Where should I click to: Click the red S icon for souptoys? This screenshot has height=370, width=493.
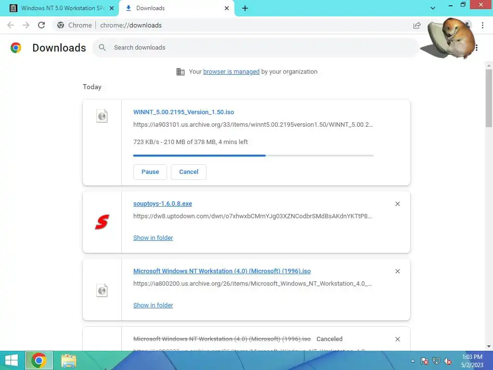point(102,222)
